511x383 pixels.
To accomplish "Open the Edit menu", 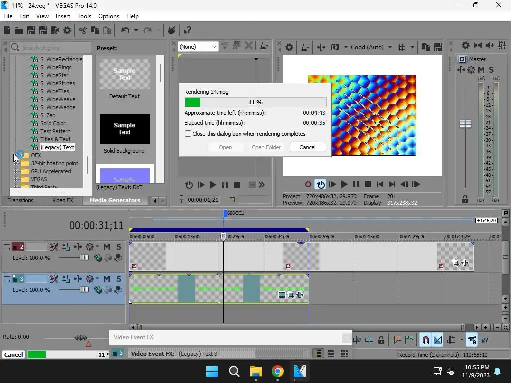I will (24, 16).
